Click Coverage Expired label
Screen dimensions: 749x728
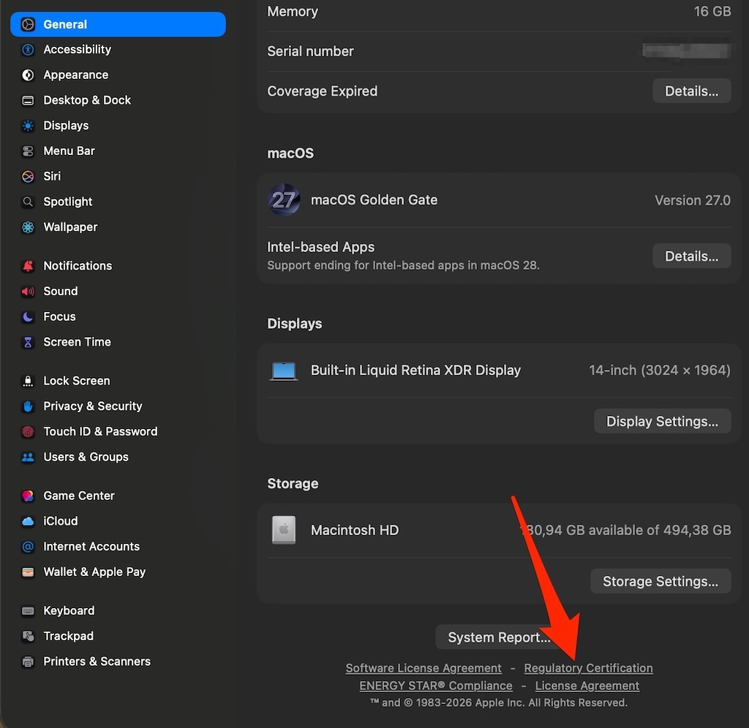tap(322, 91)
